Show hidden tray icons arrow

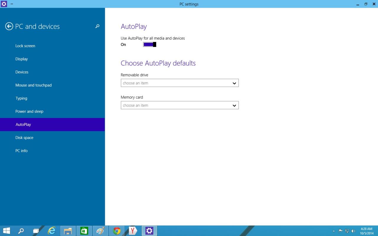334,231
